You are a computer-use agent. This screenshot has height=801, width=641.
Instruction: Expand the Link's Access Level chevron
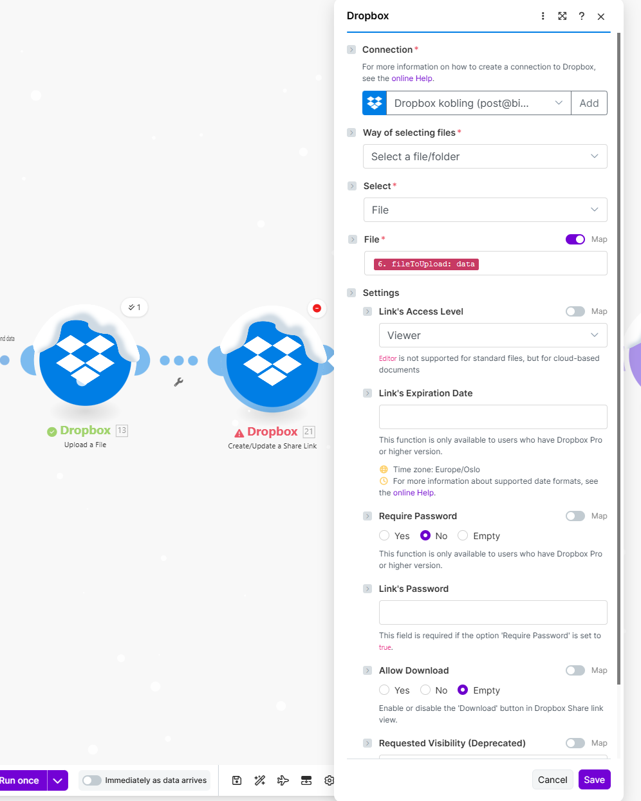pos(367,311)
